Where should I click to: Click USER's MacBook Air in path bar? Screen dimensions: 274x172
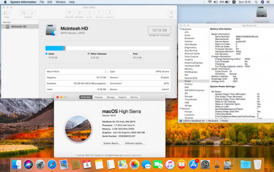[194, 121]
